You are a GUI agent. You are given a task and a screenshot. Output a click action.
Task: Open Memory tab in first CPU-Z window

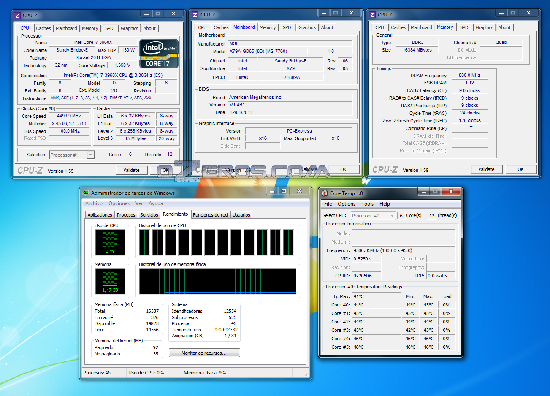(90, 28)
